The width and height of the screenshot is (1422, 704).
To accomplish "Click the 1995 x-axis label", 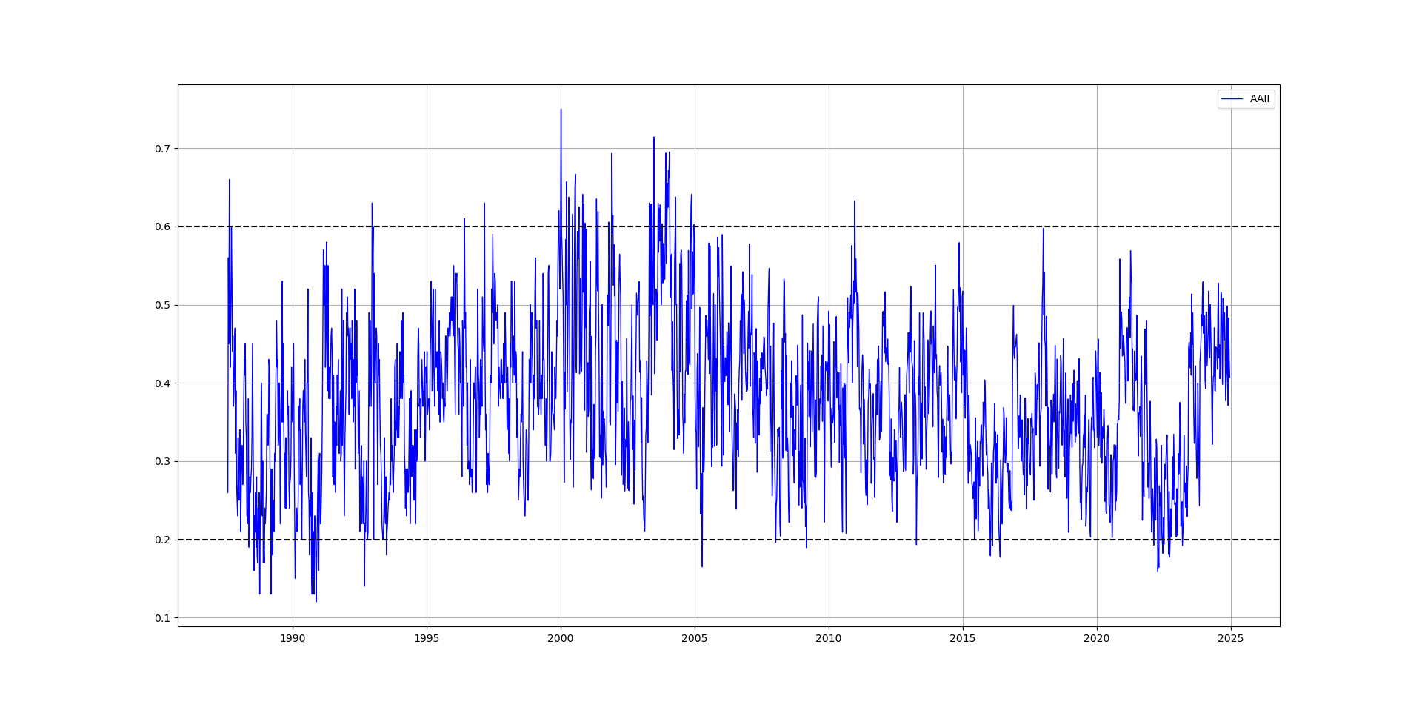I will coord(427,638).
